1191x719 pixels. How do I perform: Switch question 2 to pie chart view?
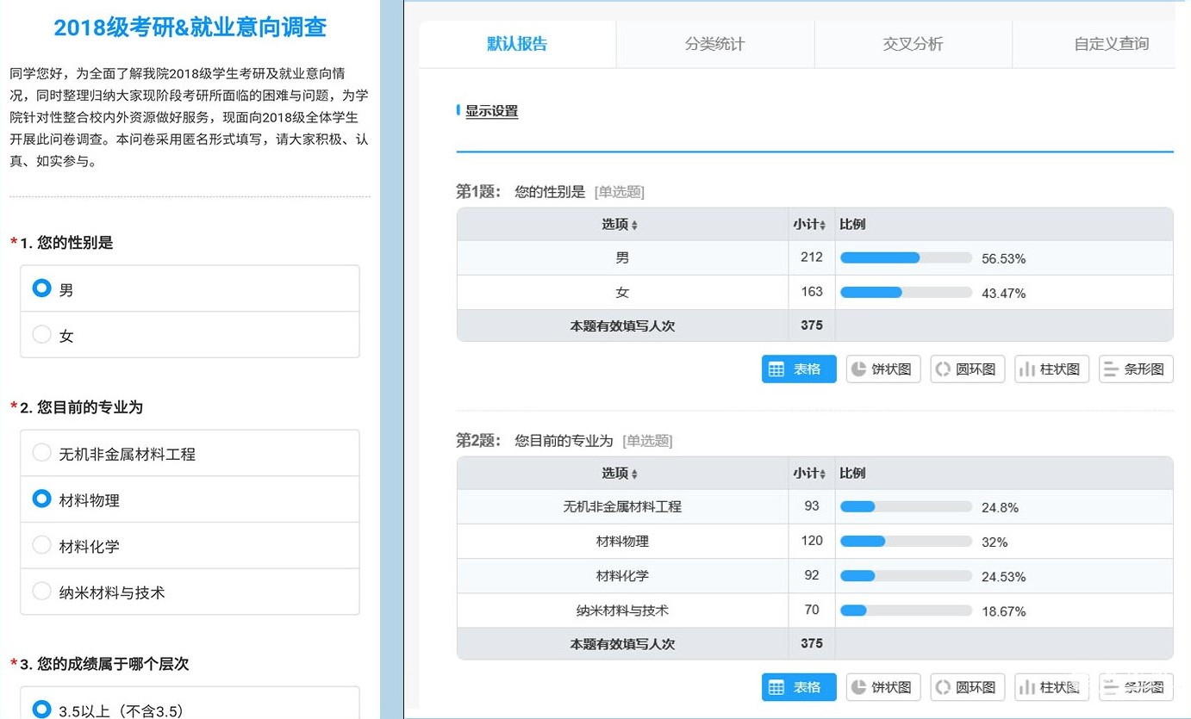point(883,687)
